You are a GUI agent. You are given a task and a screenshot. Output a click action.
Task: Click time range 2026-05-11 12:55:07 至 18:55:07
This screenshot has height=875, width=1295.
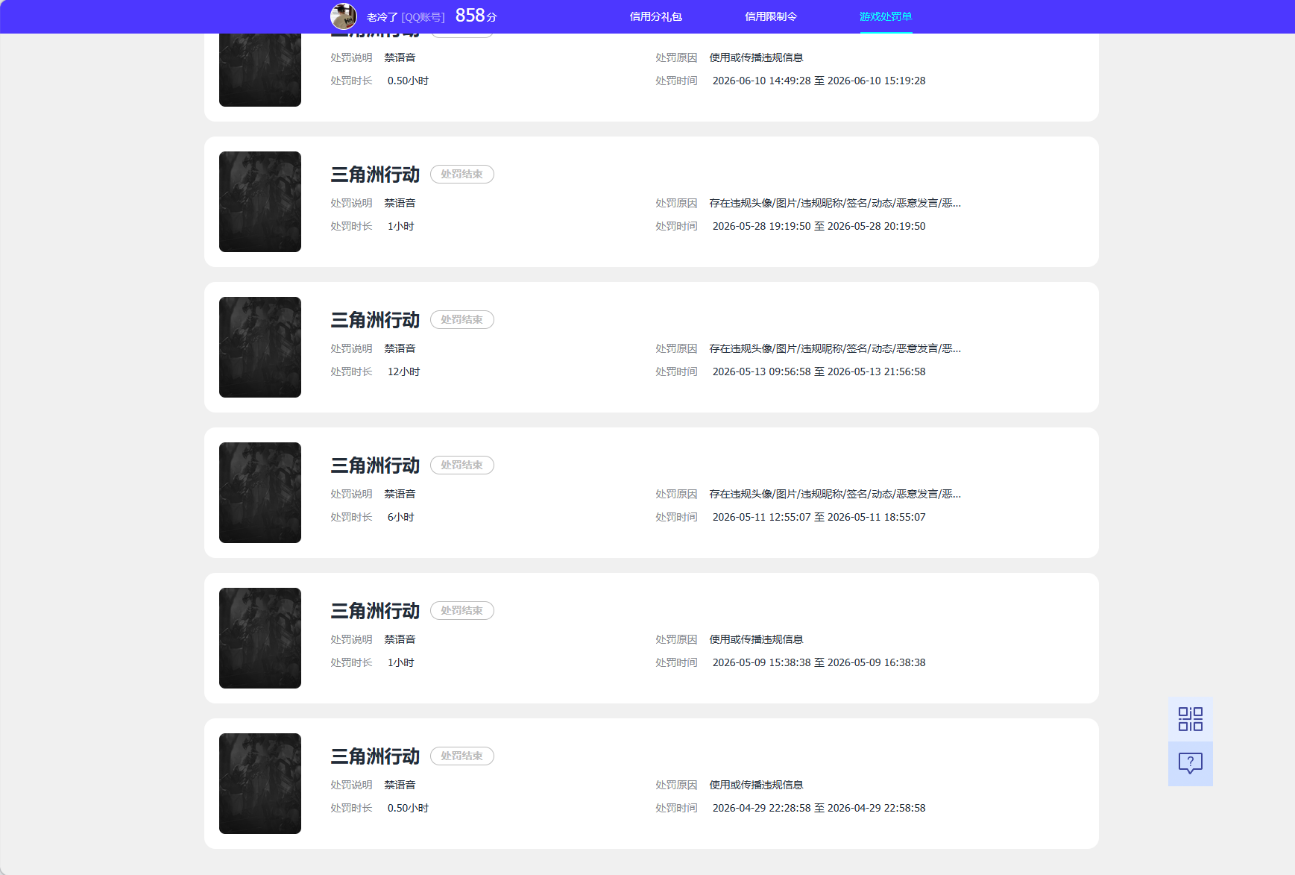tap(819, 517)
